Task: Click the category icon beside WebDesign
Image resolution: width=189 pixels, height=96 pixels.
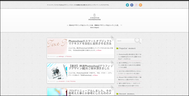Action: 57,56
